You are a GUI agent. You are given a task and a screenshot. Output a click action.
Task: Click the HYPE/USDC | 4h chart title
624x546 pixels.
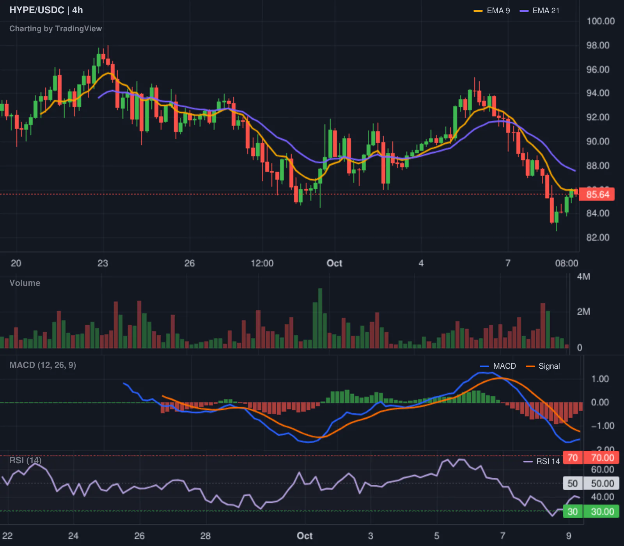46,10
